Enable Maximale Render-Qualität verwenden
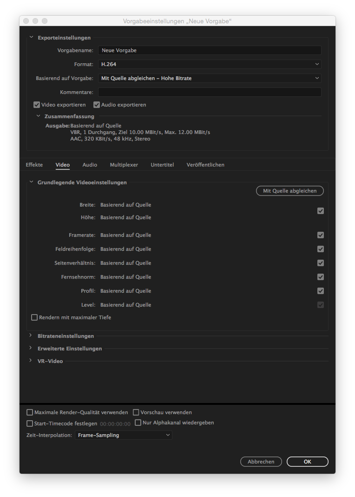 [x=30, y=412]
